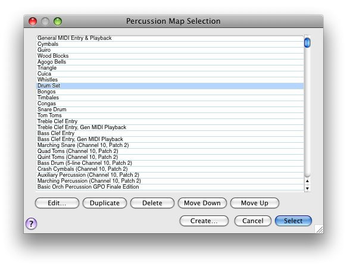Choose Quint Toms (Channel 10, Patch 2)

click(170, 158)
